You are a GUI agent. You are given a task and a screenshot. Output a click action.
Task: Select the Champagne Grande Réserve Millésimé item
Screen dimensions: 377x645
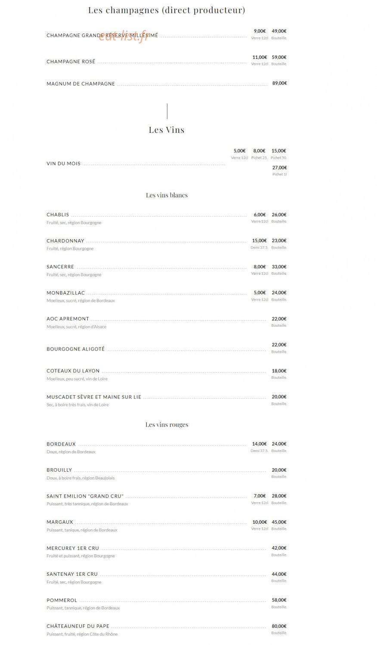[x=102, y=35]
